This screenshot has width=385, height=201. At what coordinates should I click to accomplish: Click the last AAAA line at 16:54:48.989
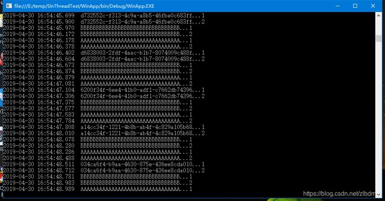(x=98, y=189)
